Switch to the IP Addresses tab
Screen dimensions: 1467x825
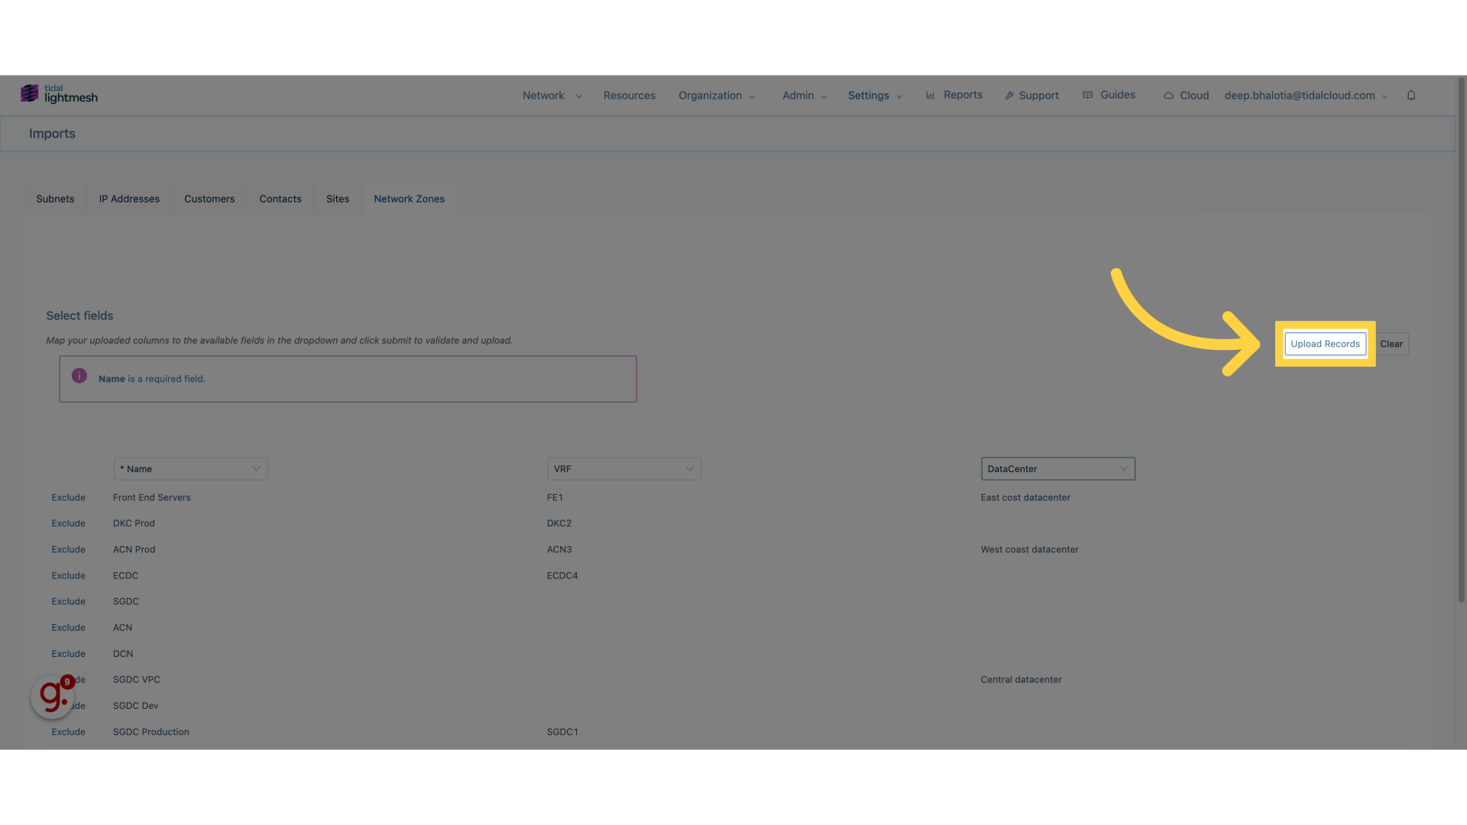coord(129,199)
